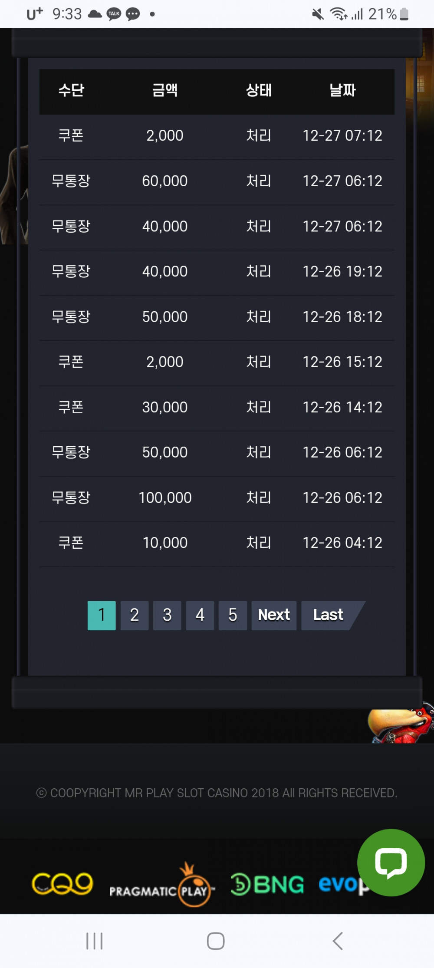Screen dimensions: 434x968
Task: Tap the KakaoTalk notification icon
Action: (x=114, y=14)
